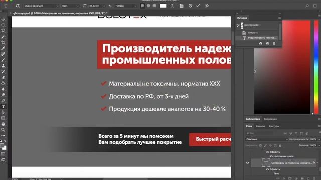The height and width of the screenshot is (180, 321).
Task: Adjust the hue slider strip
Action: pos(316,67)
